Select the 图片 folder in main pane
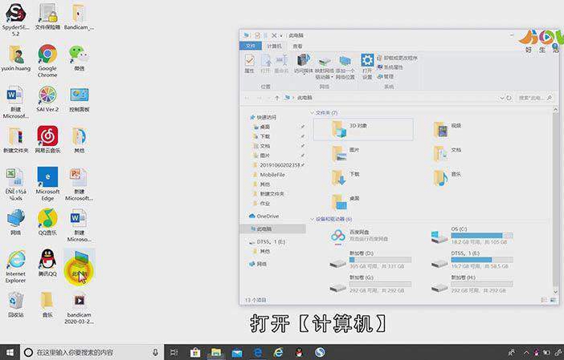Viewport: 564px width, 360px height. click(345, 153)
